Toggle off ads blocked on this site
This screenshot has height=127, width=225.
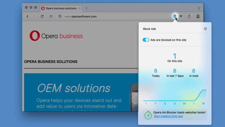click(x=146, y=40)
